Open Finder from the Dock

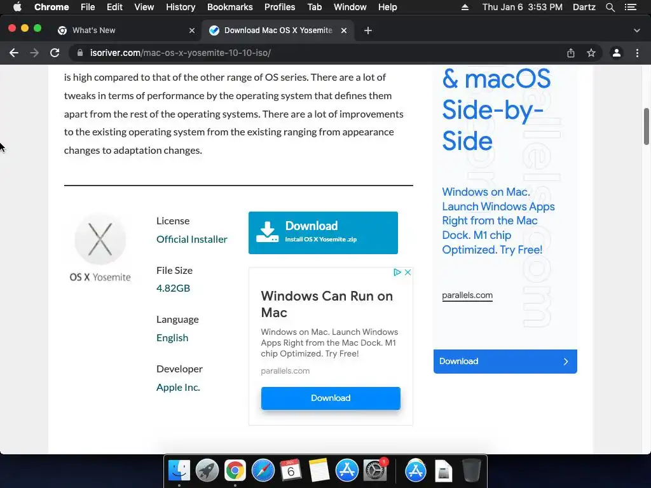pos(179,471)
